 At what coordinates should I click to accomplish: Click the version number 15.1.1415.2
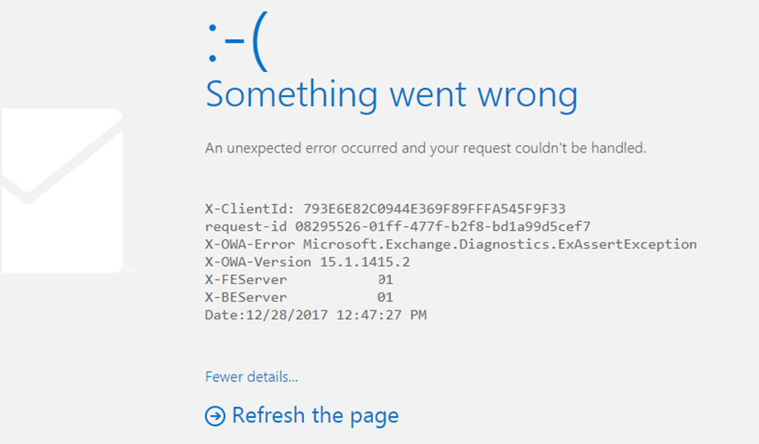(x=365, y=262)
